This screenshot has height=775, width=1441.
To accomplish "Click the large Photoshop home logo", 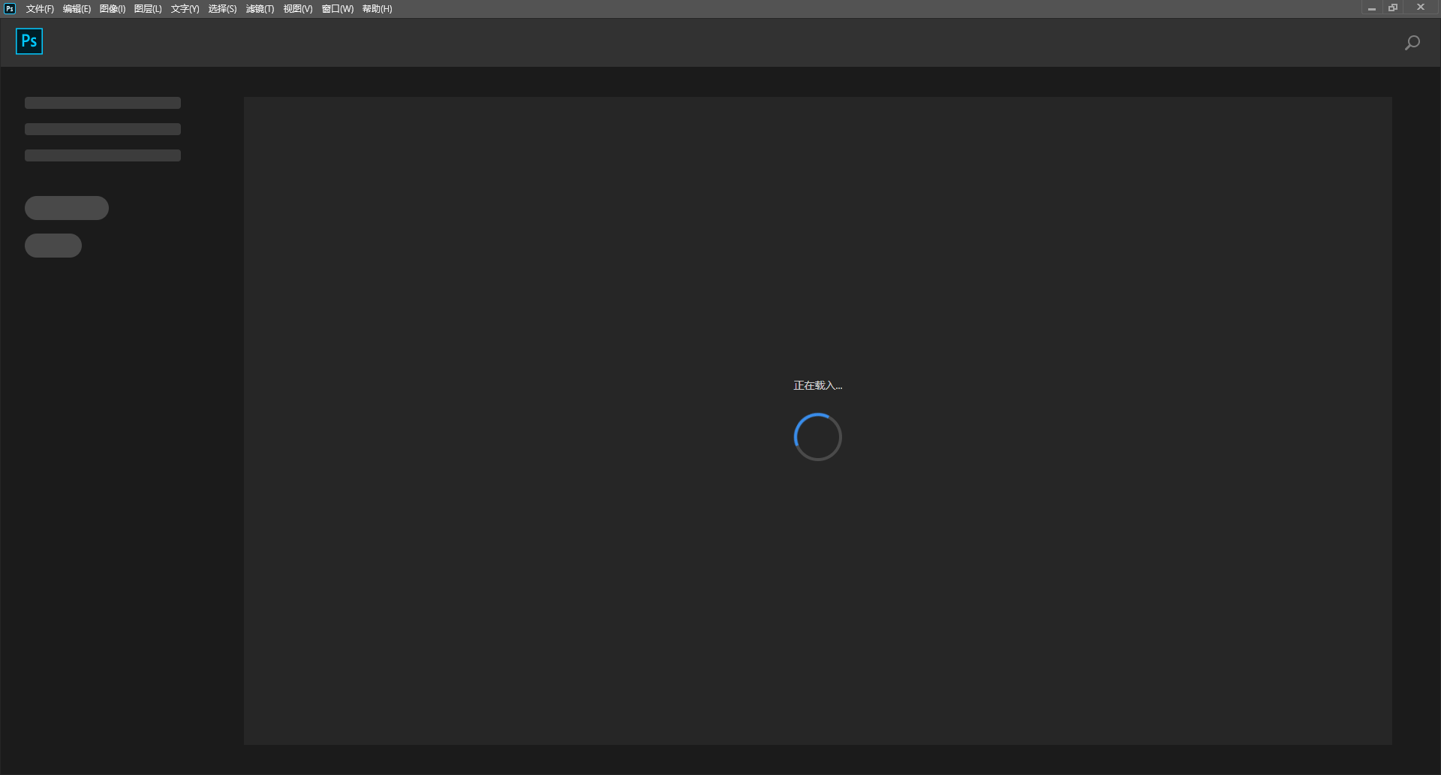I will (x=29, y=41).
